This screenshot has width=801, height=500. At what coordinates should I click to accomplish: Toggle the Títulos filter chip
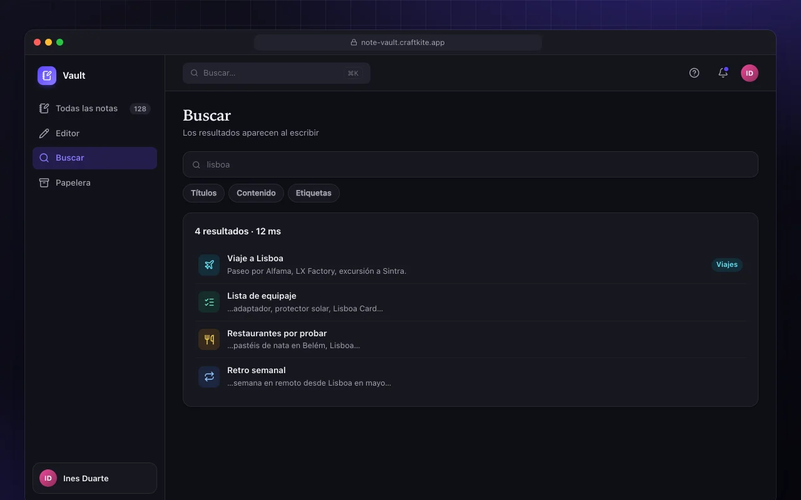203,193
